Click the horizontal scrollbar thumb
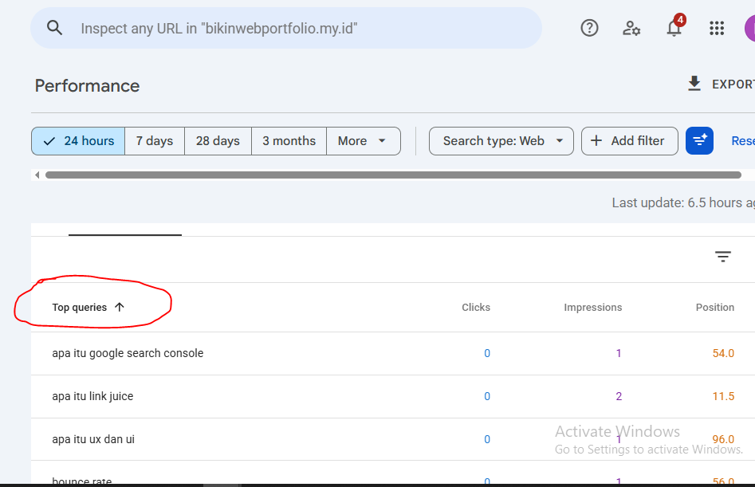The width and height of the screenshot is (755, 487). point(393,175)
